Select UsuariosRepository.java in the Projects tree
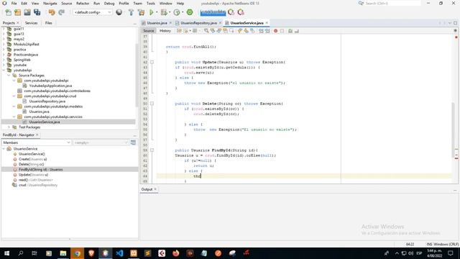Screen dimensions: 460x259 47,101
